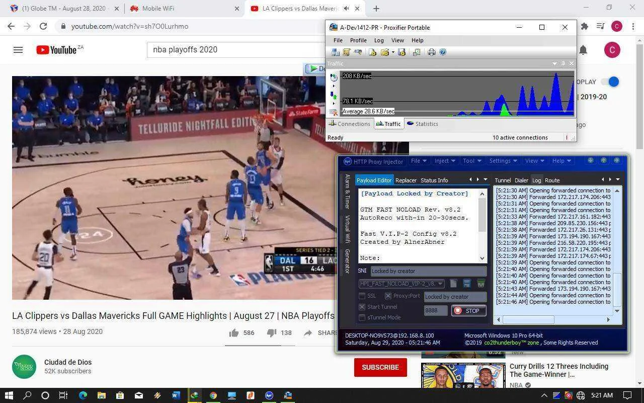644x403 pixels.
Task: Pin the Proxifier Traffic panel
Action: 562,63
